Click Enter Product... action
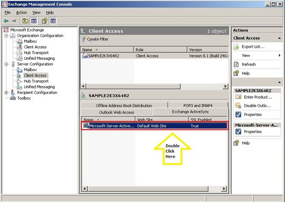Screen dimensions: 285x202 coord(258,97)
